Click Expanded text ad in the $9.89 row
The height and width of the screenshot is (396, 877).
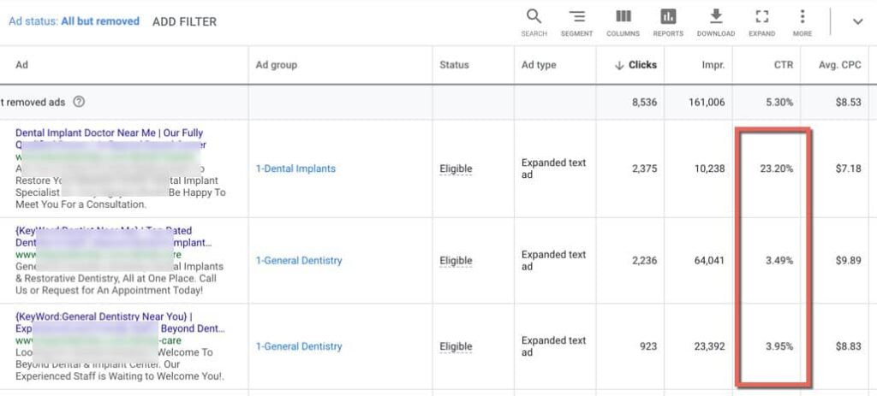[x=554, y=260]
